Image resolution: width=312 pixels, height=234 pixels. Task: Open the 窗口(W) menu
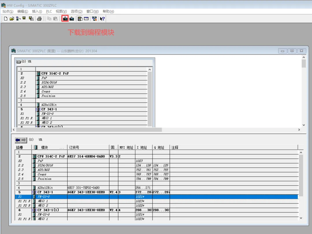(92, 11)
